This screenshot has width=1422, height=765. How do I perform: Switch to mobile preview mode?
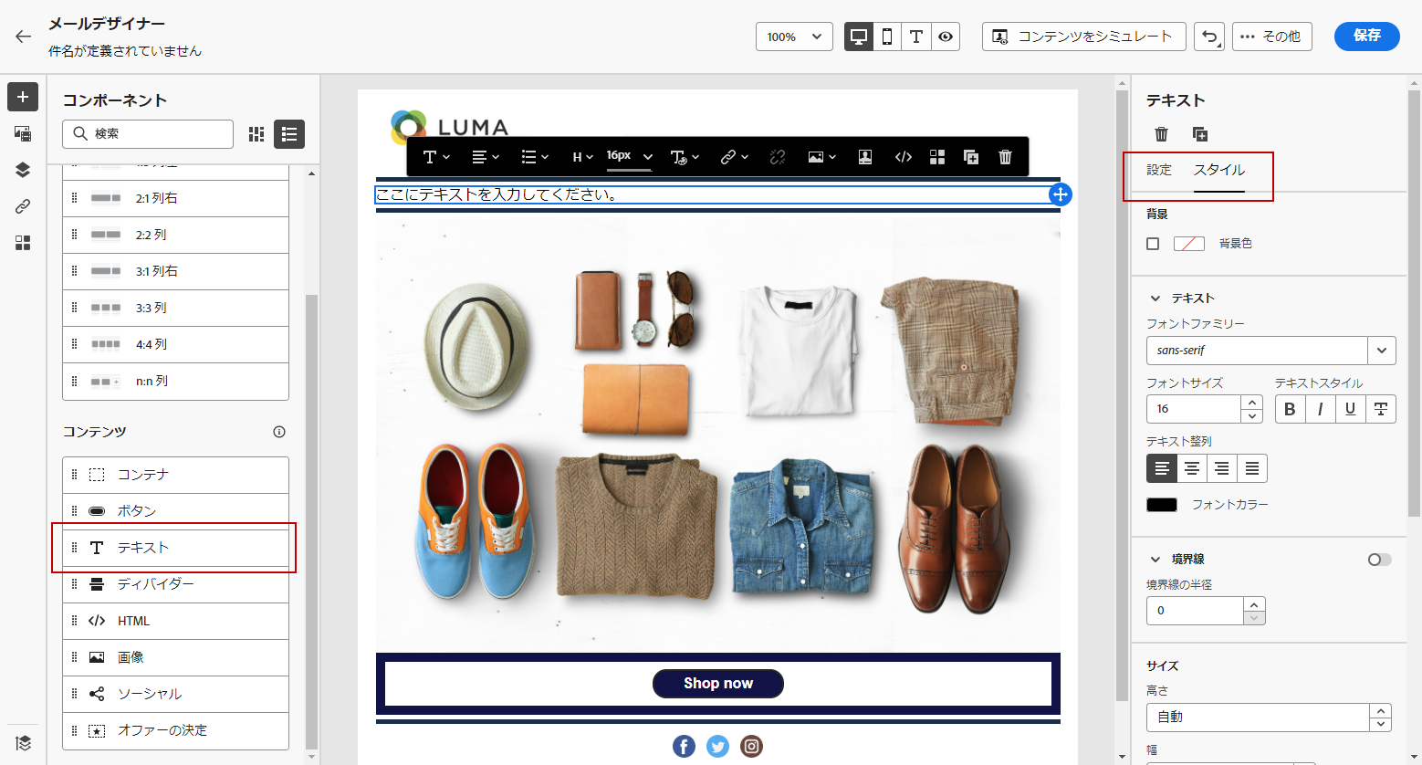pos(887,37)
